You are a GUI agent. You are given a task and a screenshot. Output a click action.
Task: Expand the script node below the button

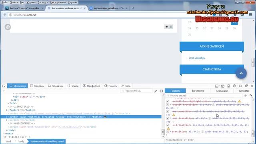7,120
